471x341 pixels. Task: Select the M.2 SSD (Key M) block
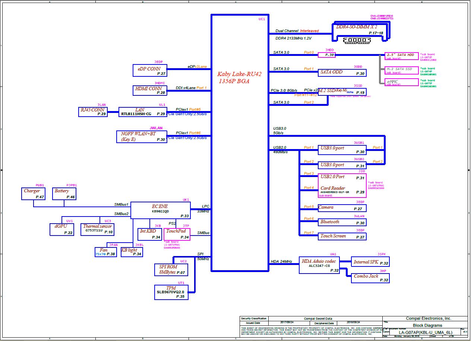tap(342, 92)
